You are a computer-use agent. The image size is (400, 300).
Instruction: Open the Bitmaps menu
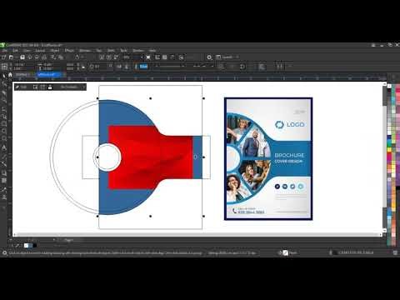(85, 51)
